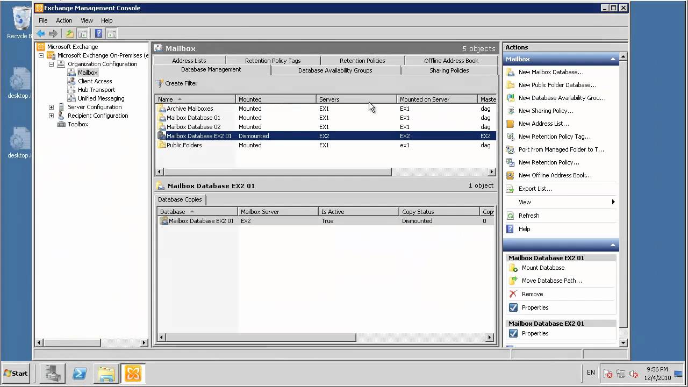The image size is (688, 387).
Task: Toggle the action pane toolbar icon
Action: [111, 33]
